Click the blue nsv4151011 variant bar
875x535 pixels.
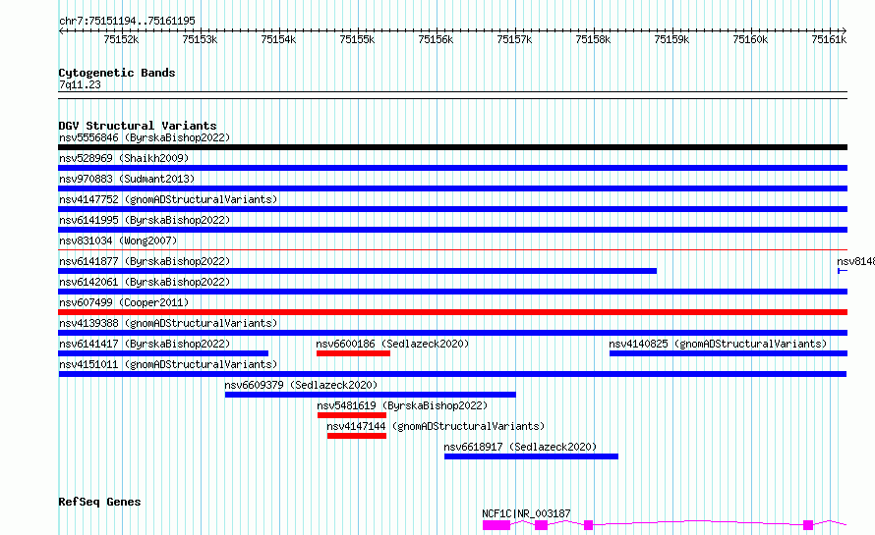(x=452, y=374)
